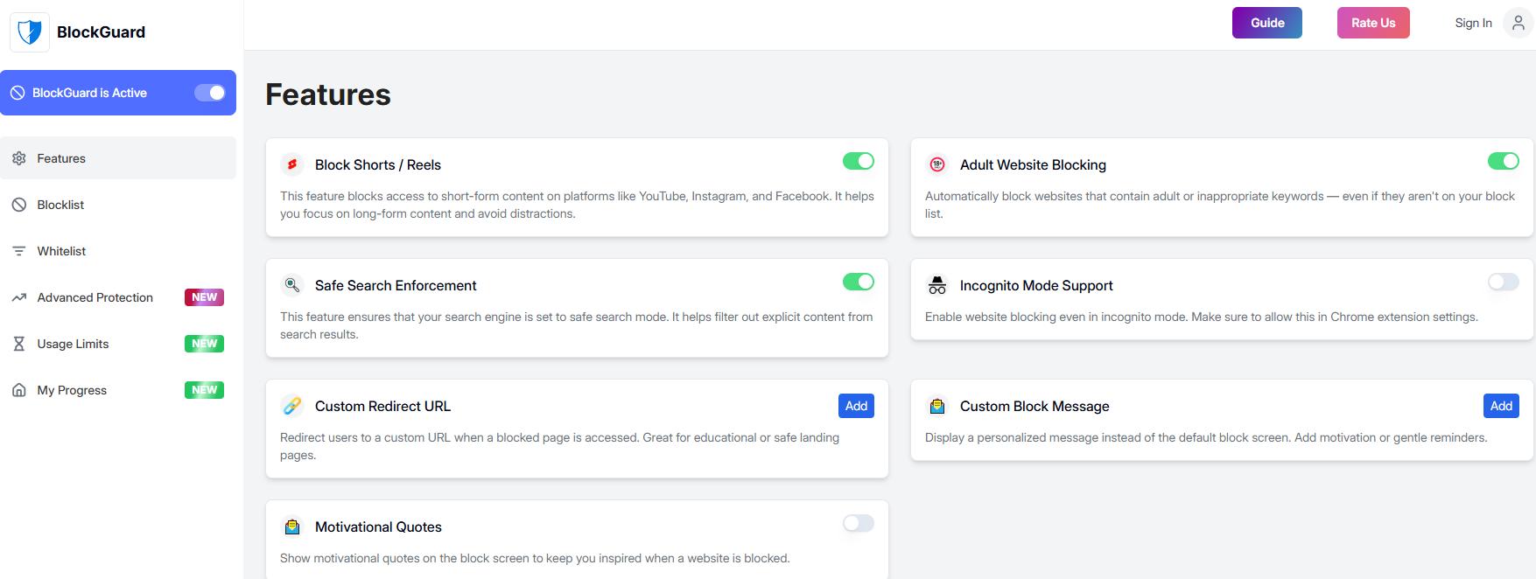Click the Safe Search magnifier icon
The image size is (1536, 579).
(292, 285)
